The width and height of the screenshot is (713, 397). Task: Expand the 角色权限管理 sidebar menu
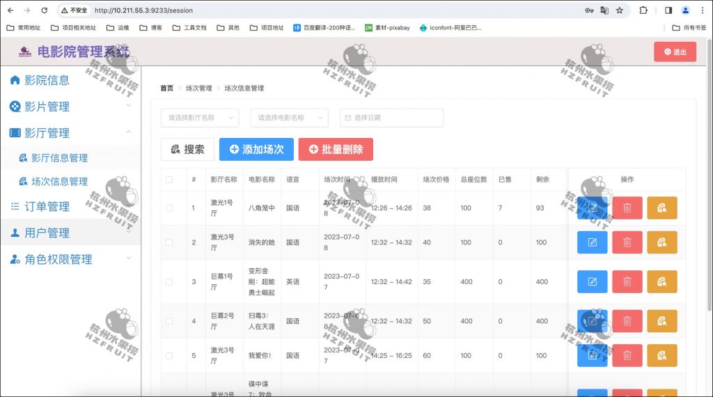click(x=70, y=259)
